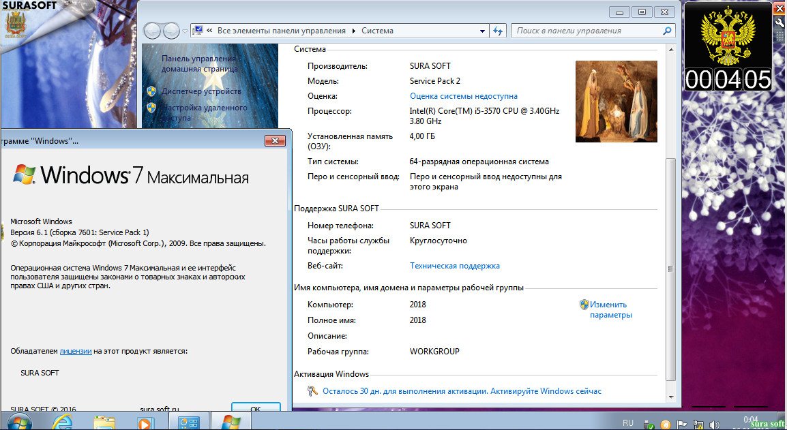Image resolution: width=787 pixels, height=430 pixels.
Task: Click the orange round tray icon
Action: point(665,425)
